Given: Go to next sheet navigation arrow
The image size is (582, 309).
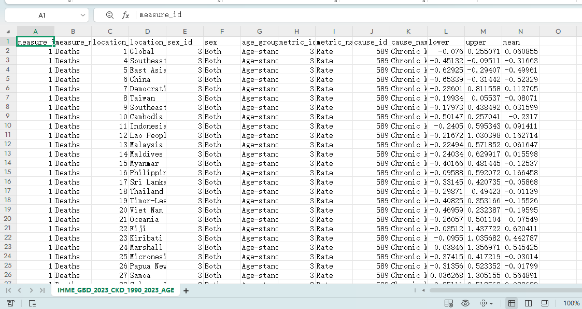Looking at the screenshot, I should (x=31, y=290).
